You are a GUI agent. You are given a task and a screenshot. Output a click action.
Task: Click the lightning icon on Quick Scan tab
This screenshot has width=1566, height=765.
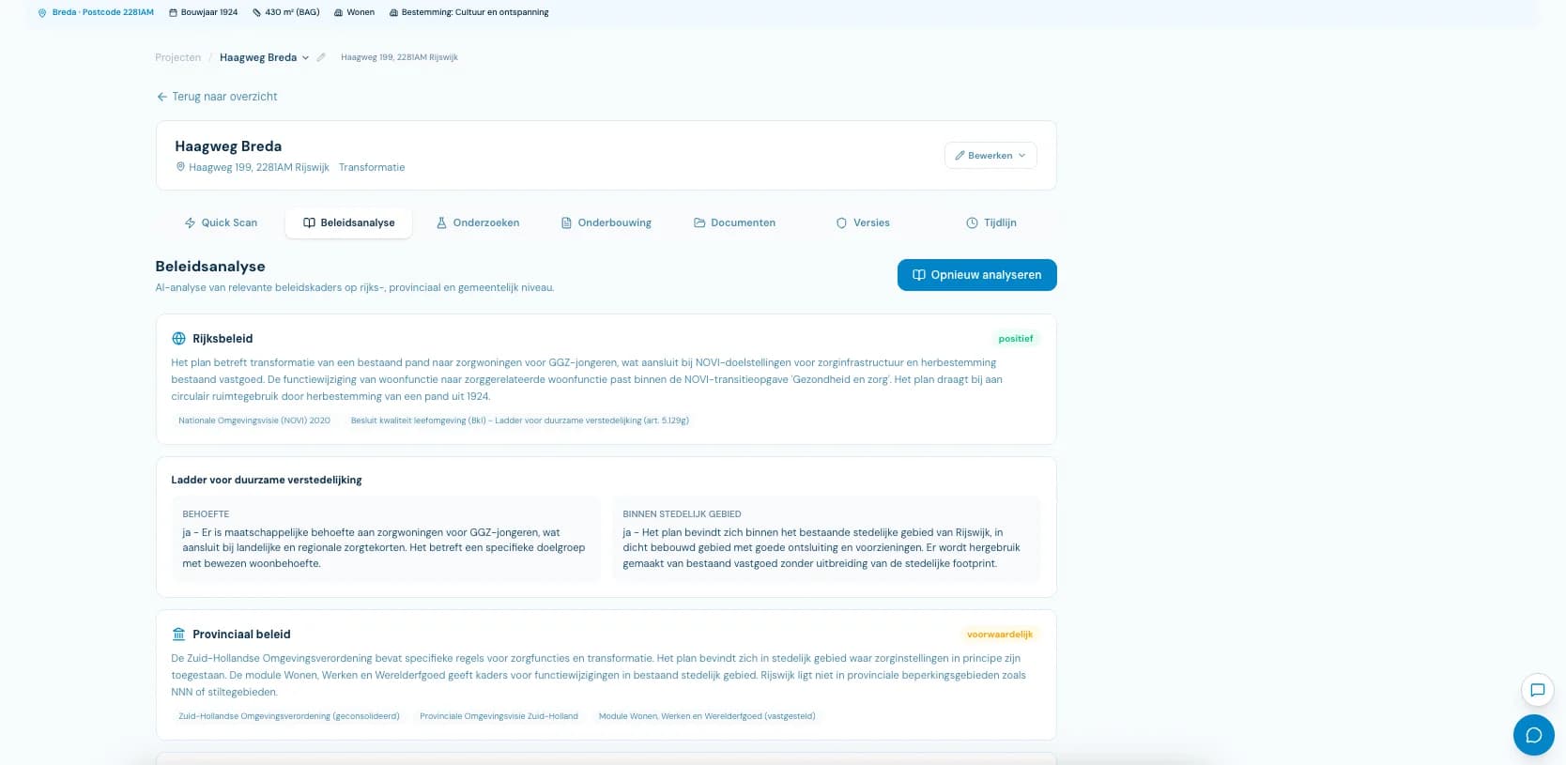point(191,222)
